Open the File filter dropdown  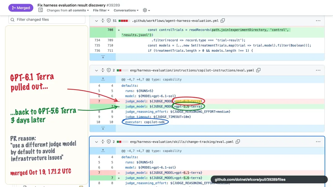pyautogui.click(x=101, y=10)
